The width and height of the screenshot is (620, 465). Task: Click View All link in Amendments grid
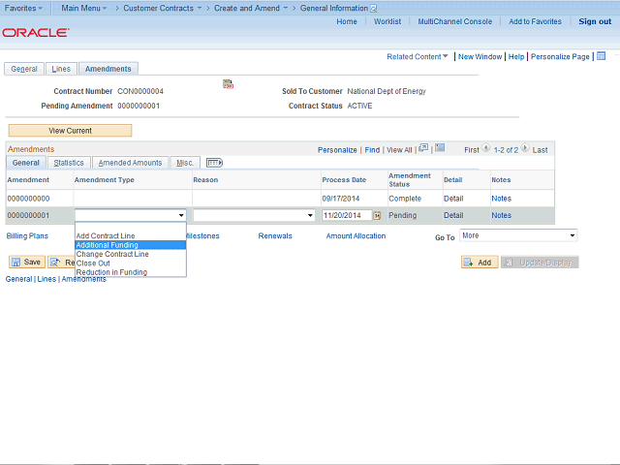tap(399, 150)
